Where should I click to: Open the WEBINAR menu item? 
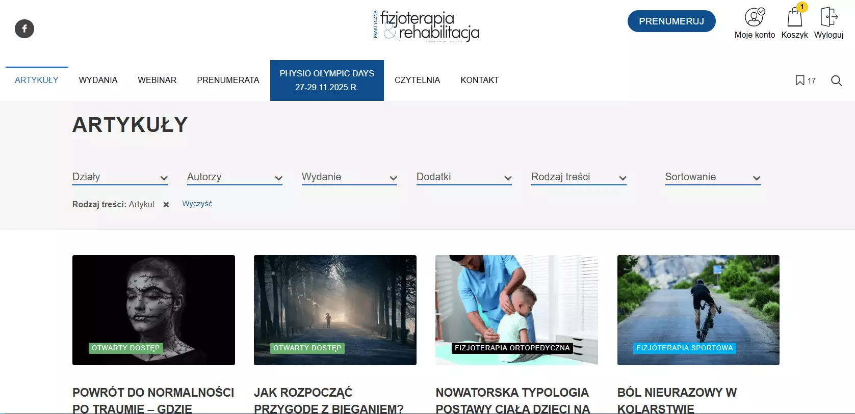(x=157, y=80)
